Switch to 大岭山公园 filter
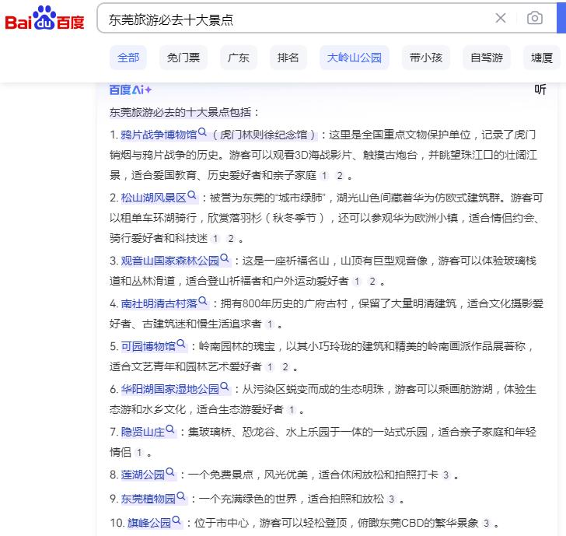Screen dimensions: 566x536 tap(355, 58)
